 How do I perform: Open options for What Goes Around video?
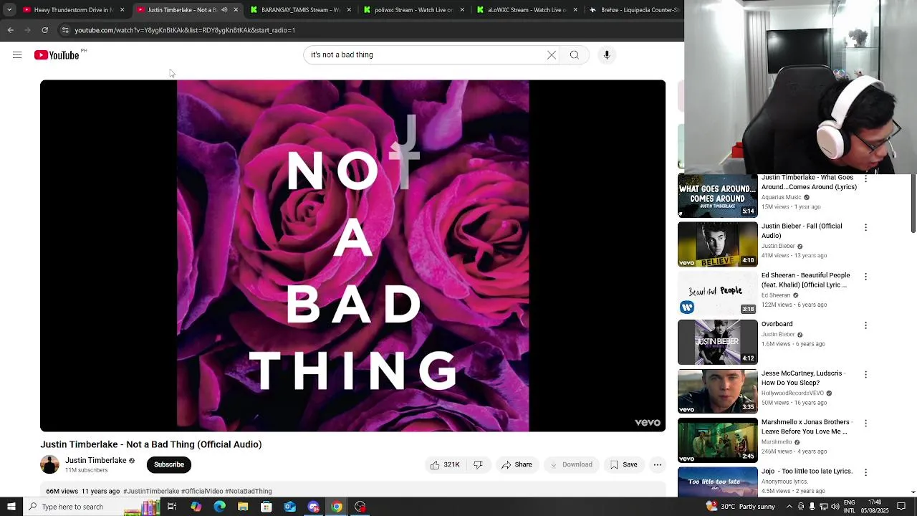[865, 178]
